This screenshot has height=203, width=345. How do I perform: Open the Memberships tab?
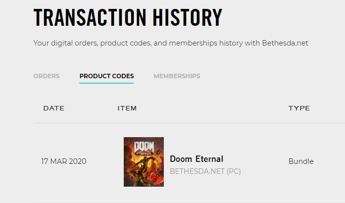[177, 76]
